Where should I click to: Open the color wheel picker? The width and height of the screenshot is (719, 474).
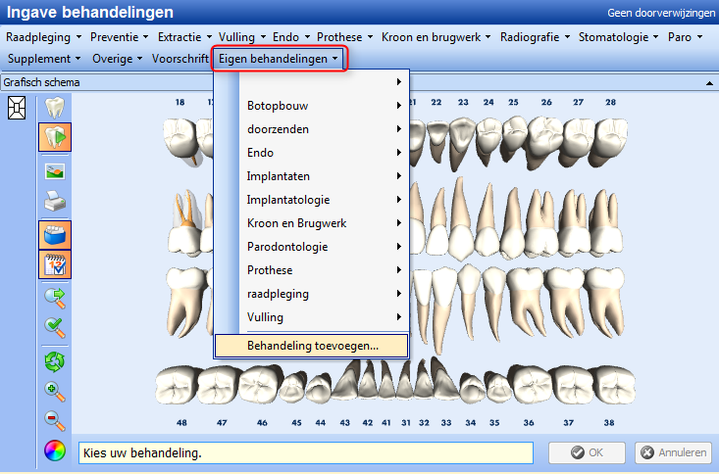[x=55, y=451]
